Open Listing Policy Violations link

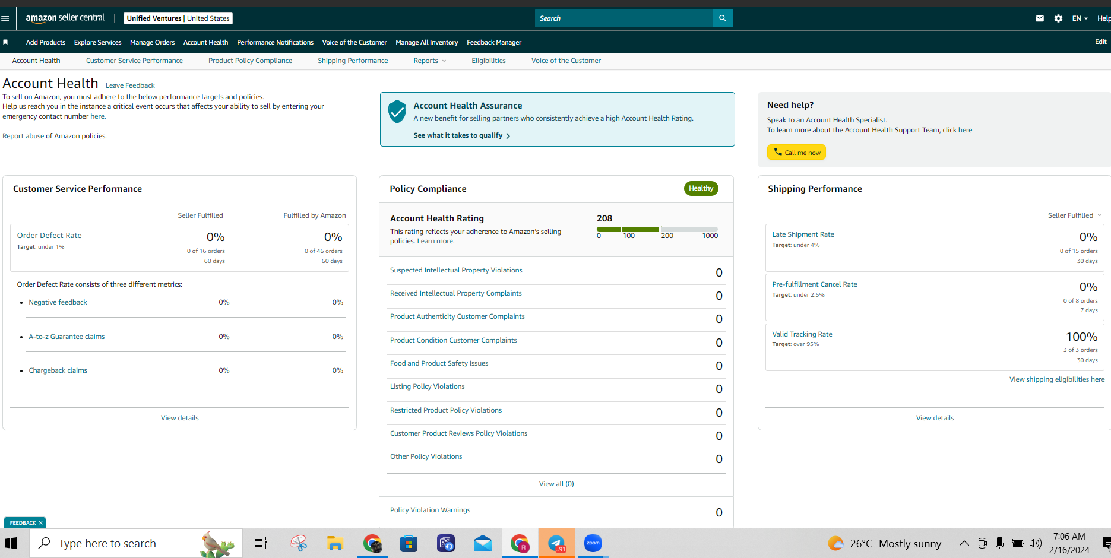[427, 386]
